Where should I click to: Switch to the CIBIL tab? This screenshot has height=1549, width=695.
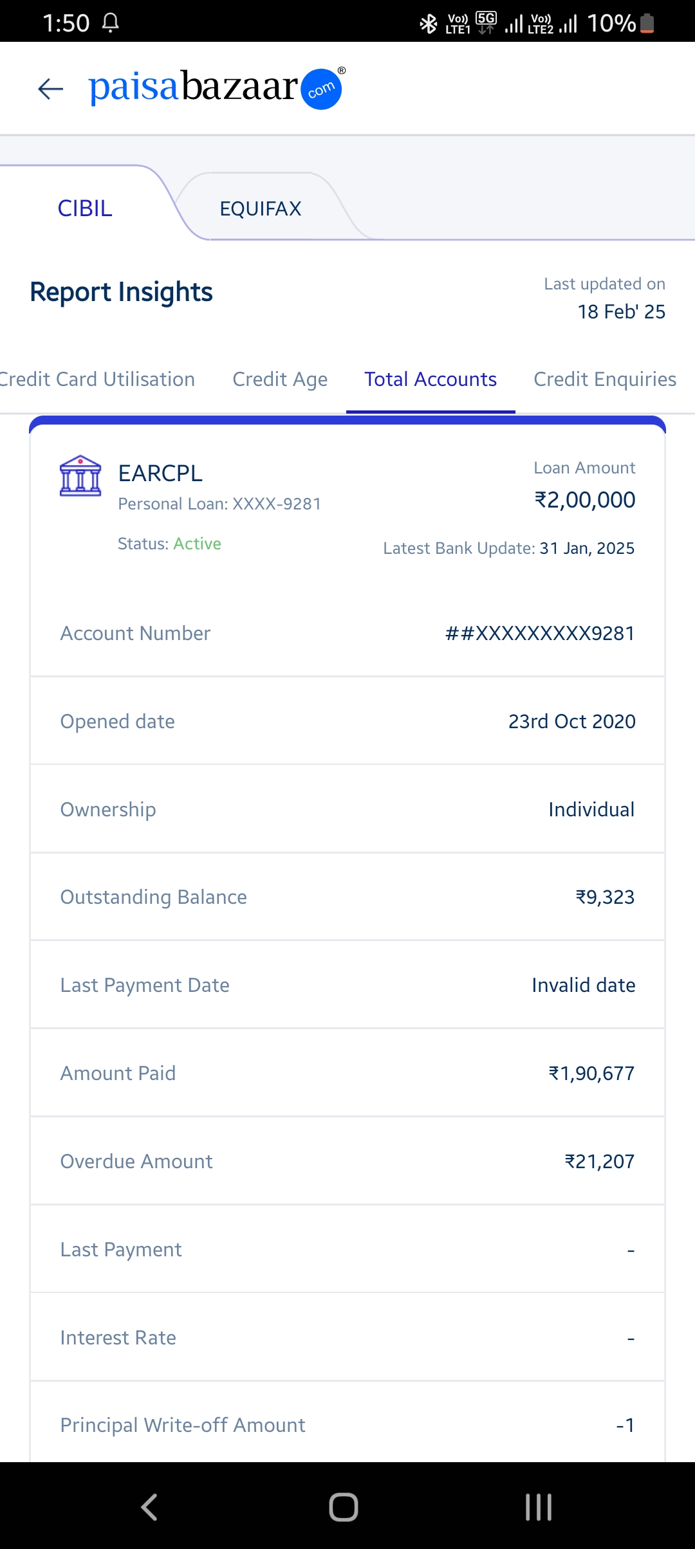[85, 208]
